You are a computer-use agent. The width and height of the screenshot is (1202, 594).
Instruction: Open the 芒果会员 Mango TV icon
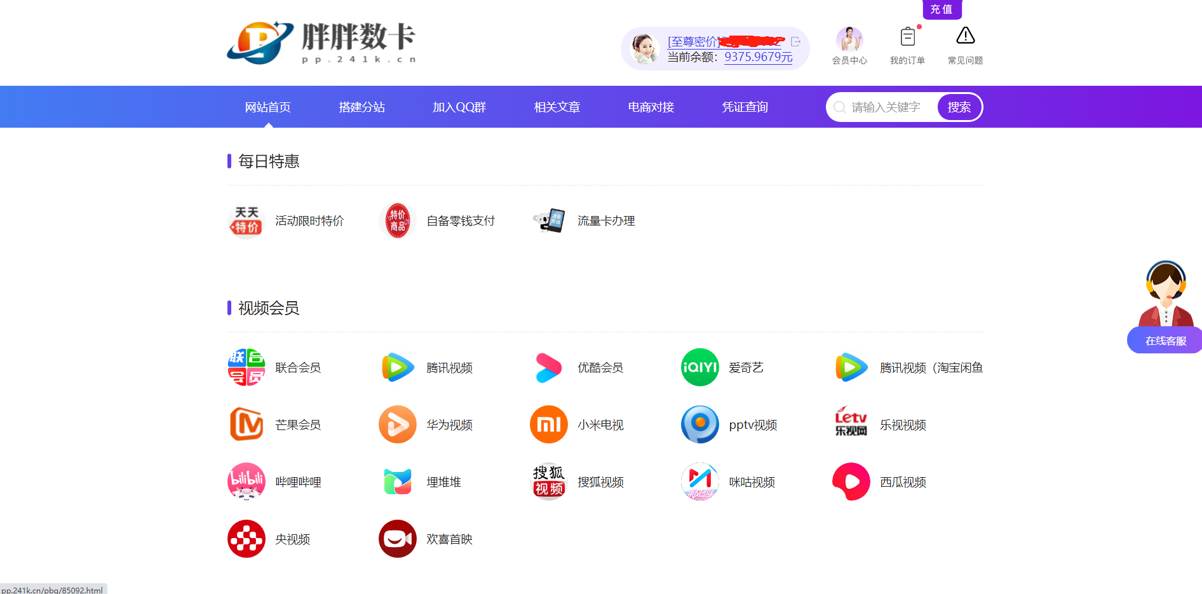(x=246, y=424)
